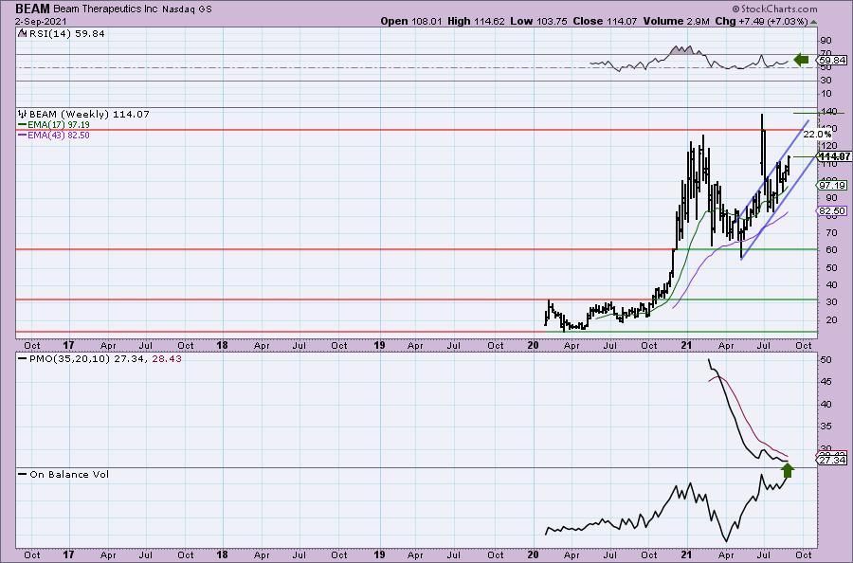Viewport: 853px width, 563px height.
Task: Click the Open 108.01 value
Action: click(411, 21)
